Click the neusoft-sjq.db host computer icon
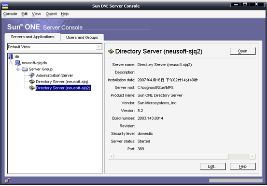Screen dimensions: 267x186 coord(18,63)
